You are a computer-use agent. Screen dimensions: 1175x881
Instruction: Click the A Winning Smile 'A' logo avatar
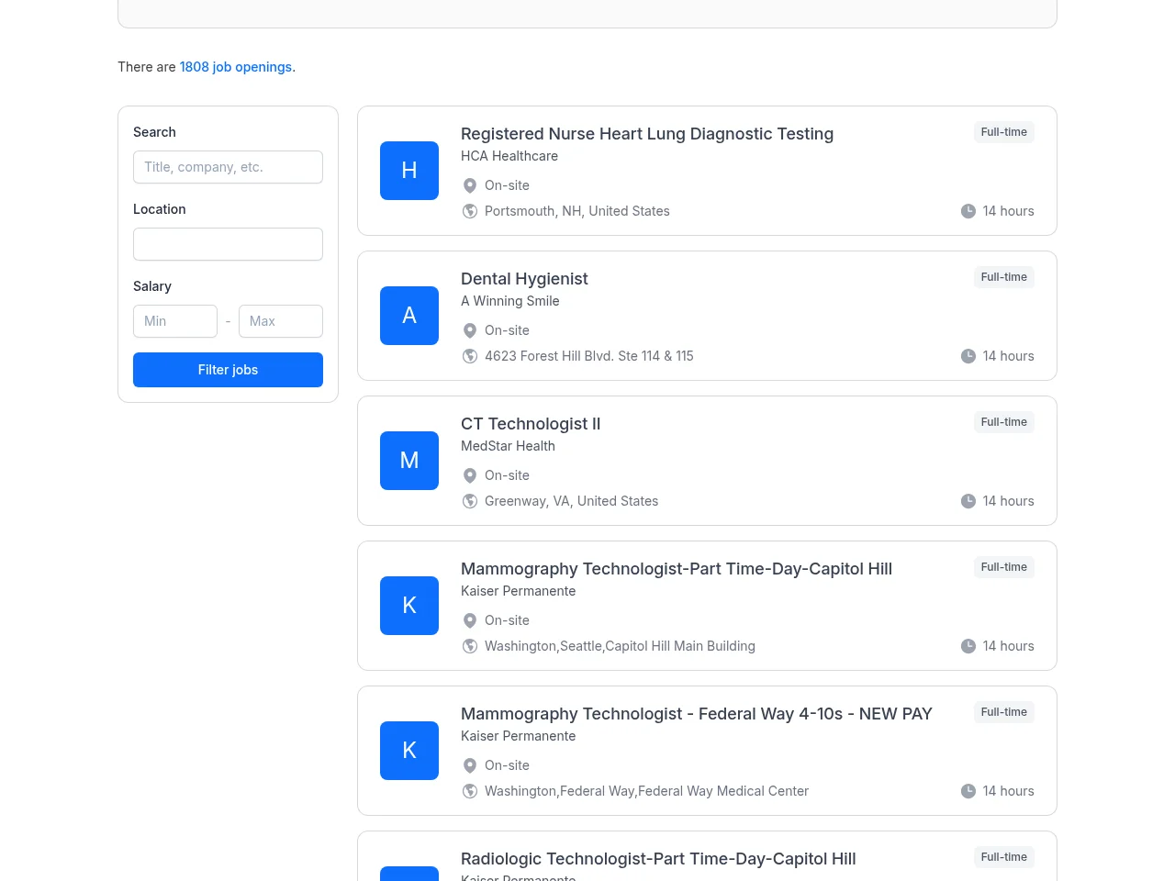click(409, 316)
